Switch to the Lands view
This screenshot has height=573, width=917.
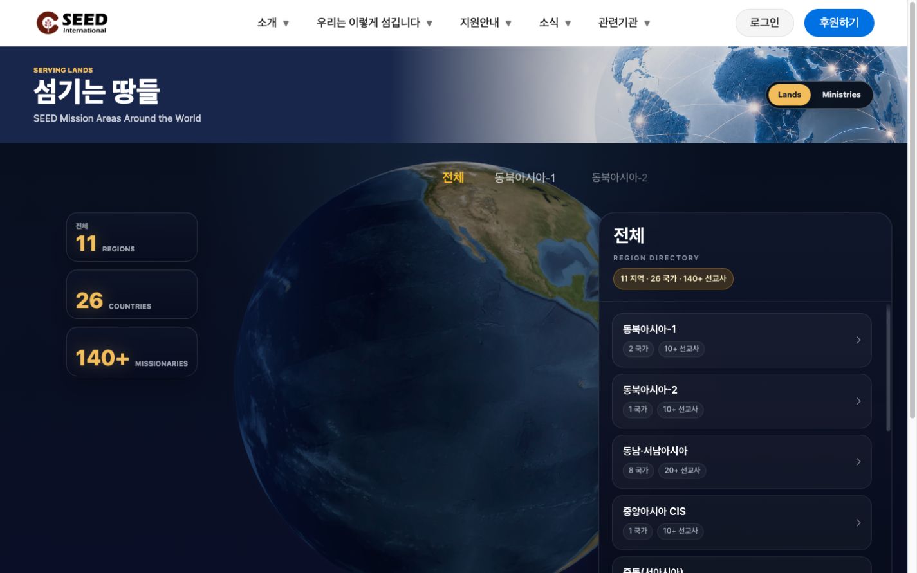(x=789, y=95)
